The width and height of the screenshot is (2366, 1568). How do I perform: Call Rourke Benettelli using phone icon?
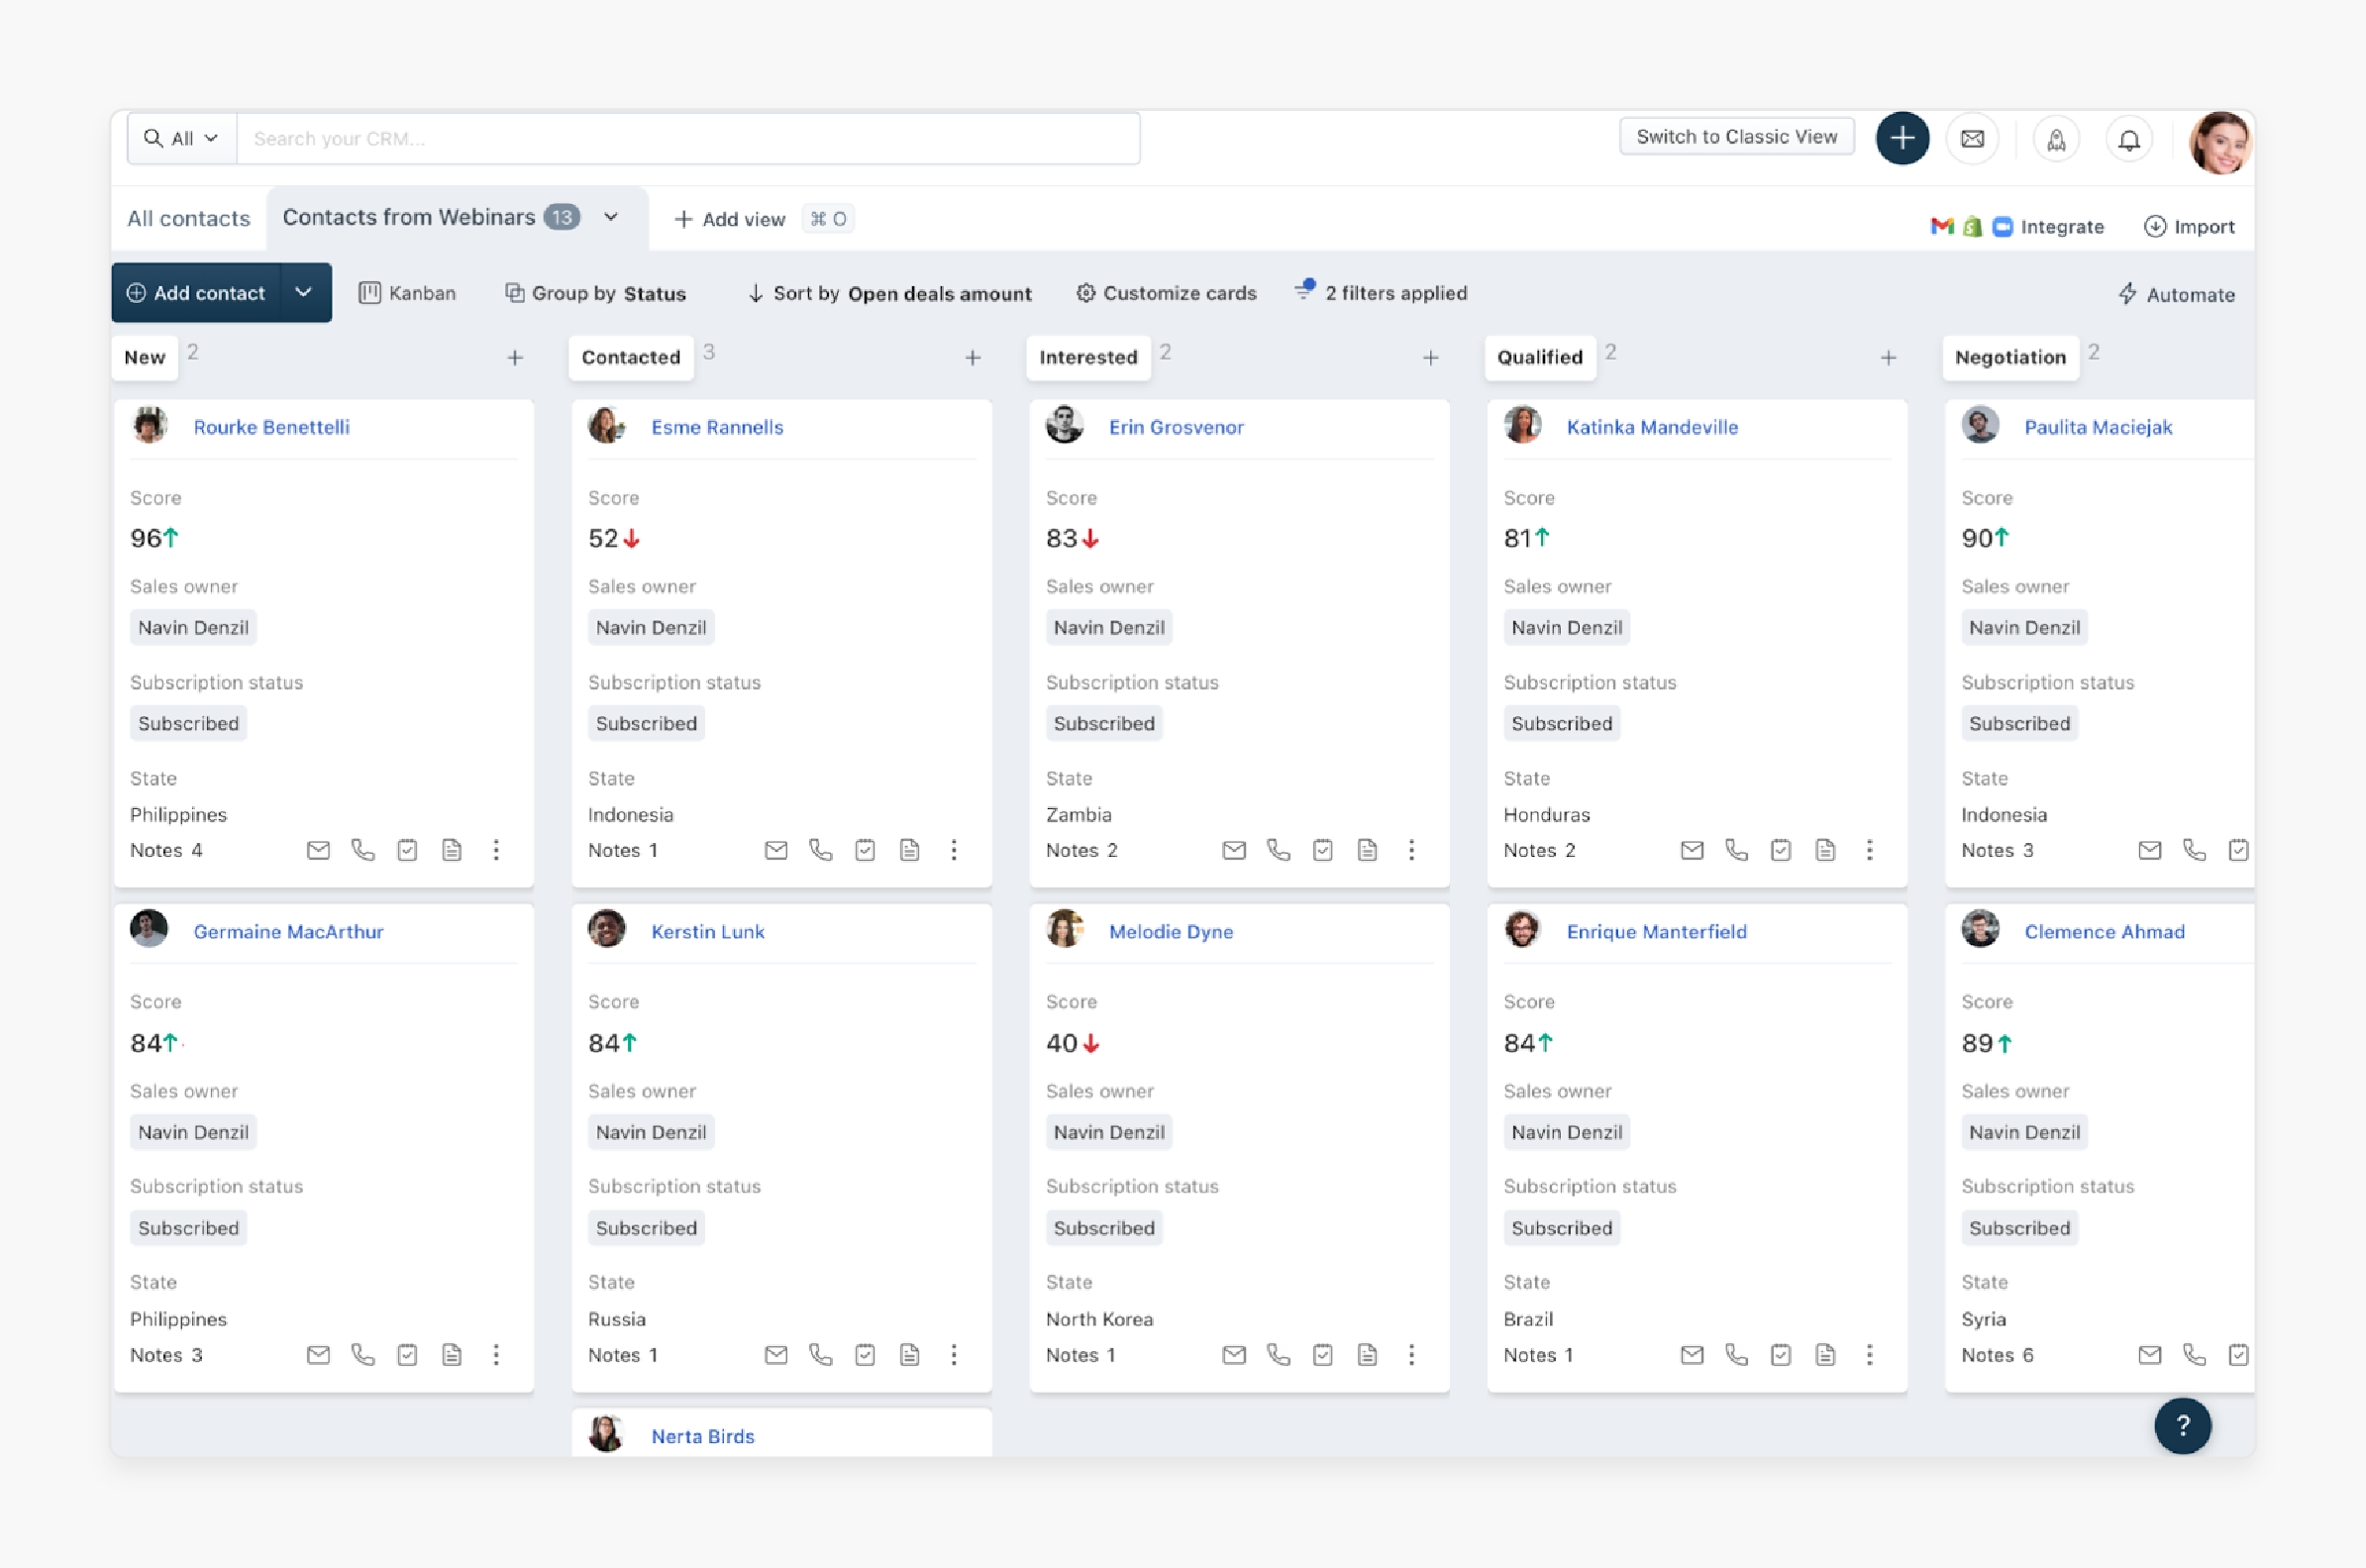click(x=362, y=850)
